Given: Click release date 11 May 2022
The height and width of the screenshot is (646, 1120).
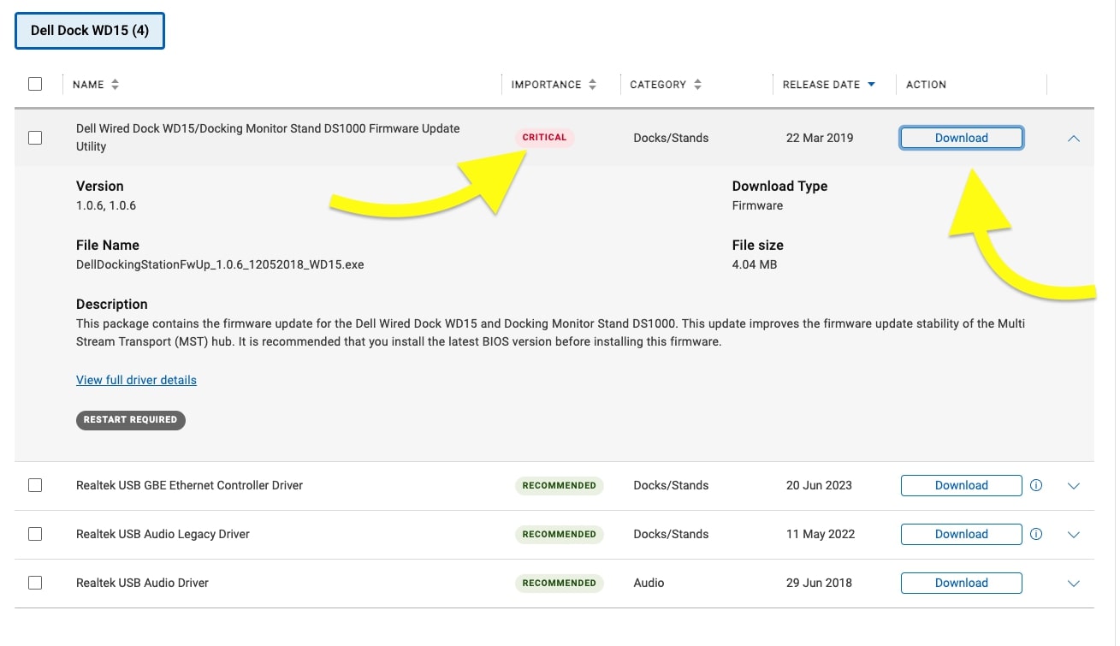Looking at the screenshot, I should pyautogui.click(x=821, y=534).
